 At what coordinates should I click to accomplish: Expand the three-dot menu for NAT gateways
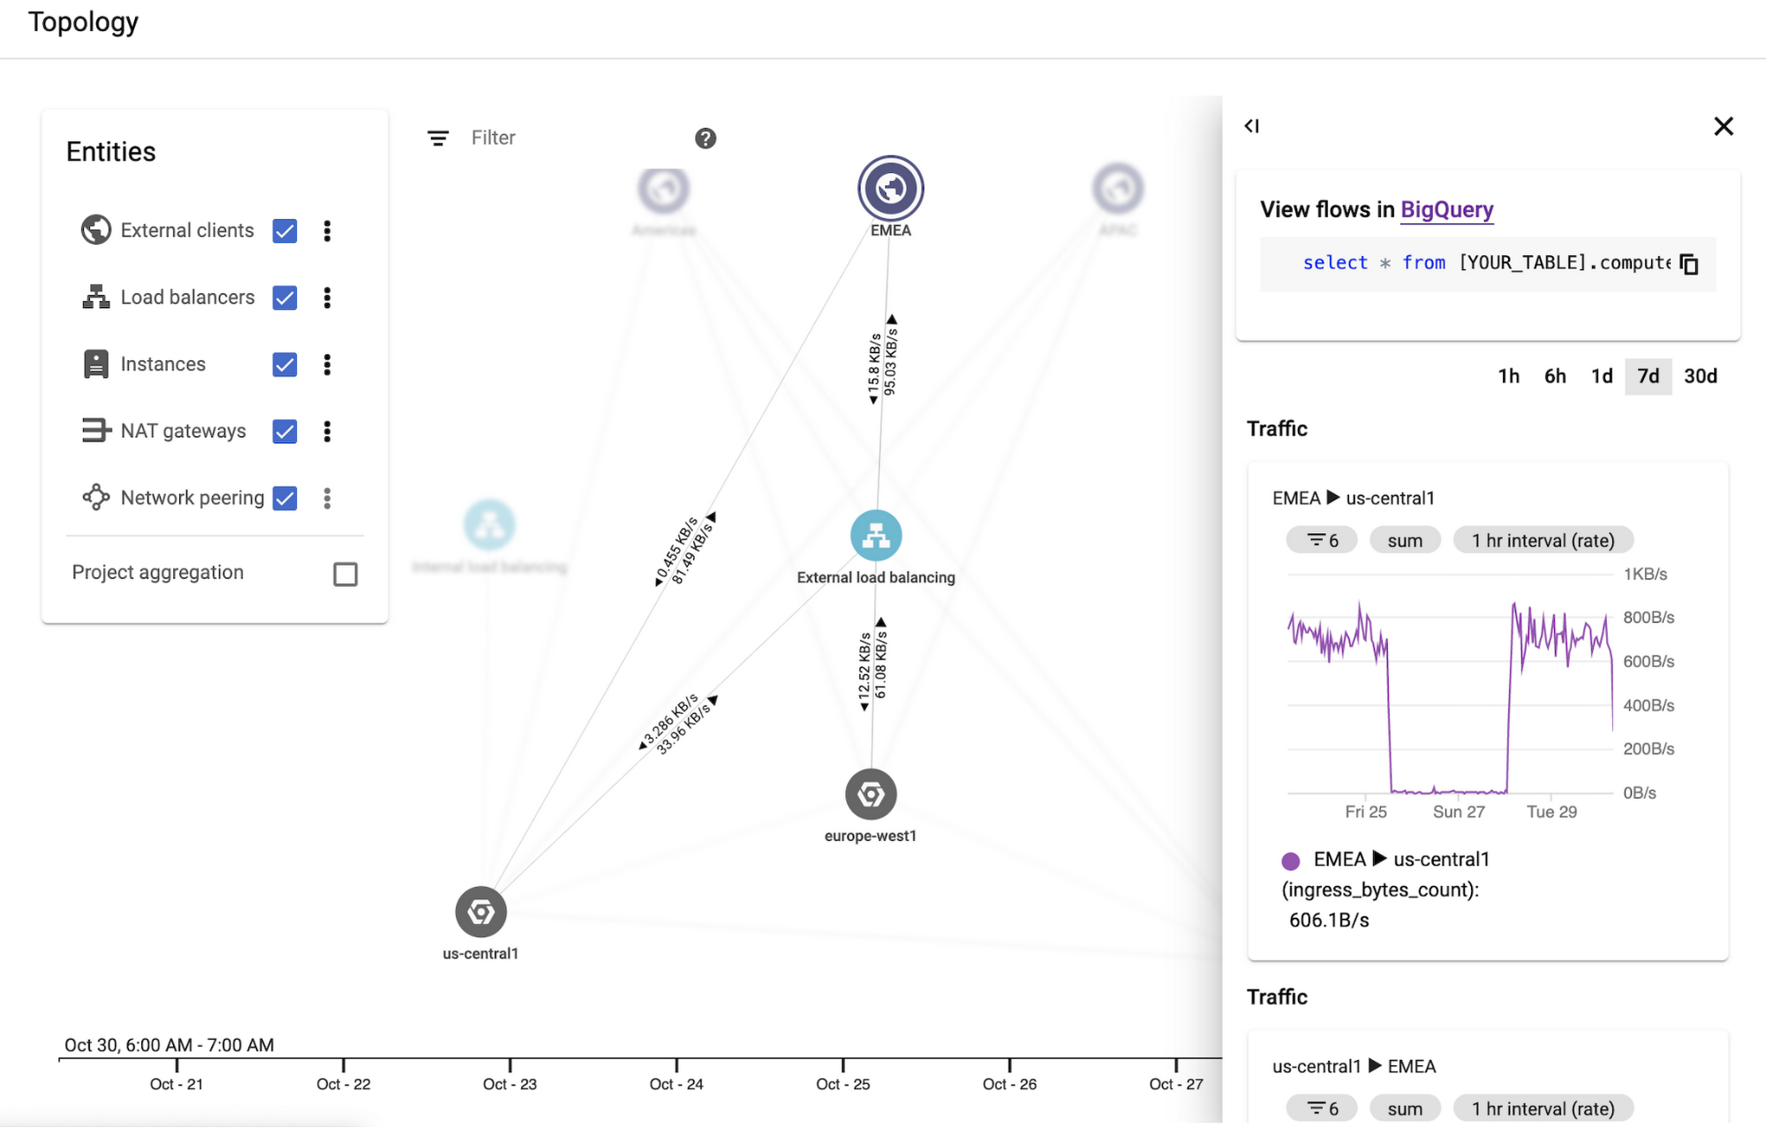(x=327, y=430)
